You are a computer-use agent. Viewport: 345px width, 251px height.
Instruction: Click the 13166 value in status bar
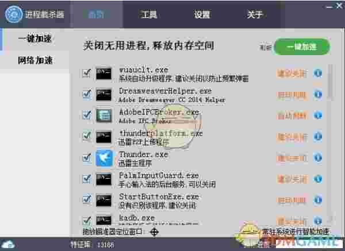point(105,245)
